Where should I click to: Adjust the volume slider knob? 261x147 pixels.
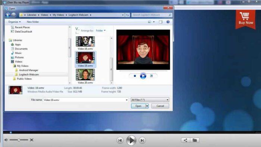point(19,140)
